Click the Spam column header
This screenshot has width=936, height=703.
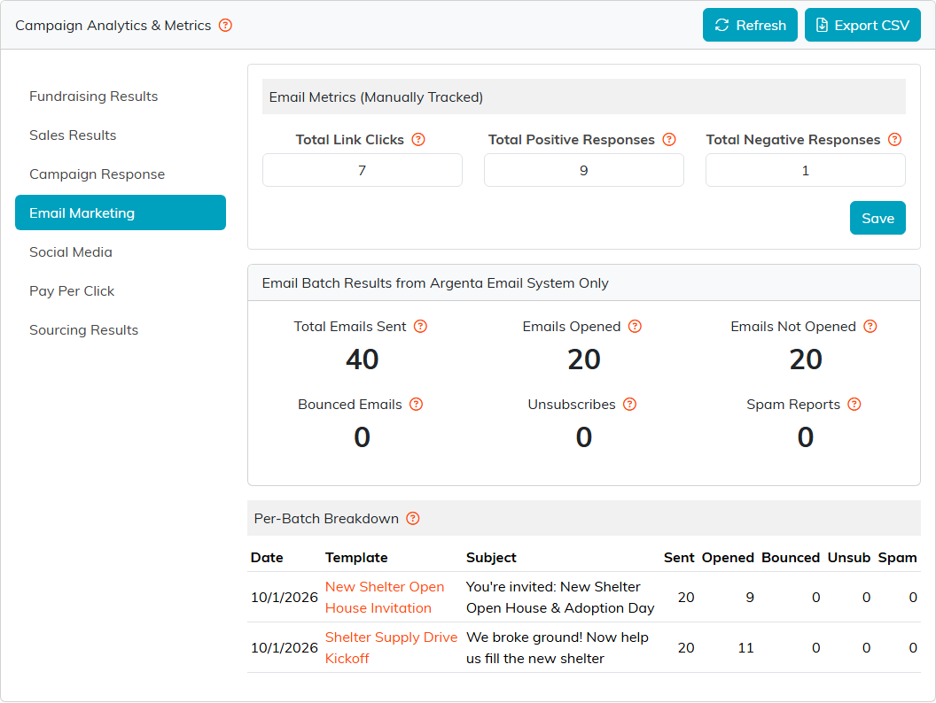click(x=897, y=558)
